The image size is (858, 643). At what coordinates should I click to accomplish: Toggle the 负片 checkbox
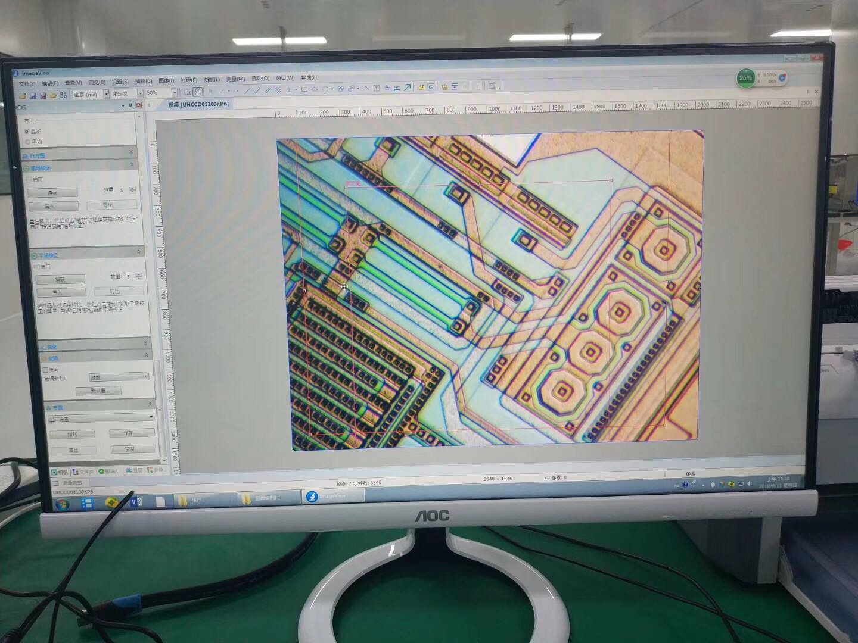click(x=45, y=370)
